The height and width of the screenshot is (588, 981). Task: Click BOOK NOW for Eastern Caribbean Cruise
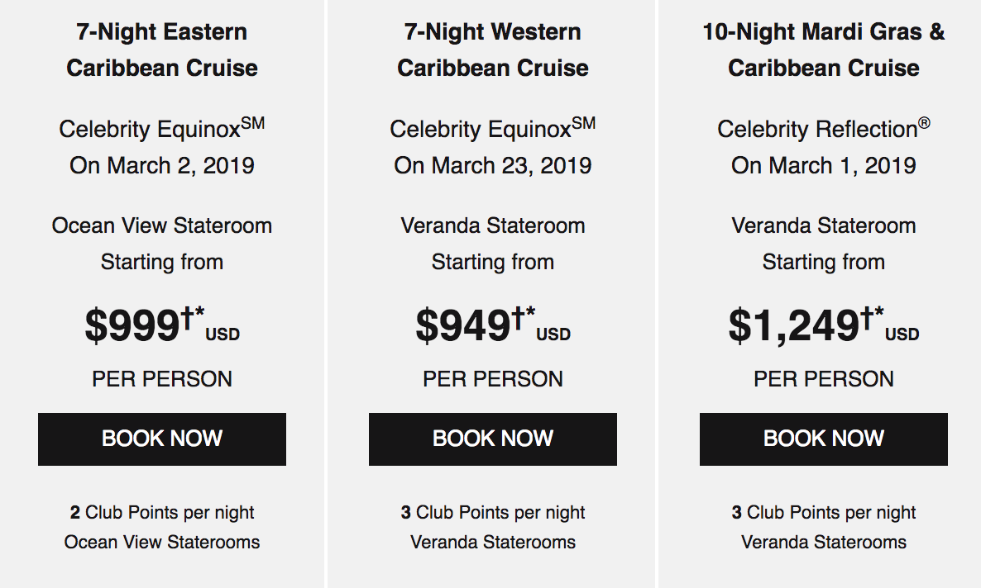(x=162, y=439)
